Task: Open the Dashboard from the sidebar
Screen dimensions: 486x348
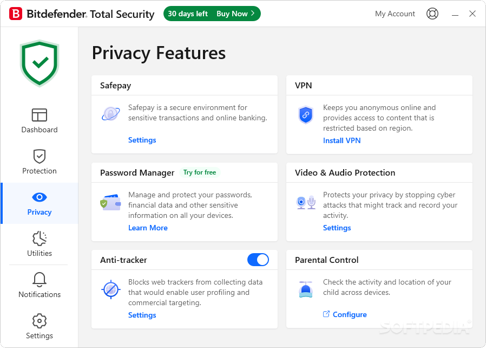Action: click(x=39, y=120)
